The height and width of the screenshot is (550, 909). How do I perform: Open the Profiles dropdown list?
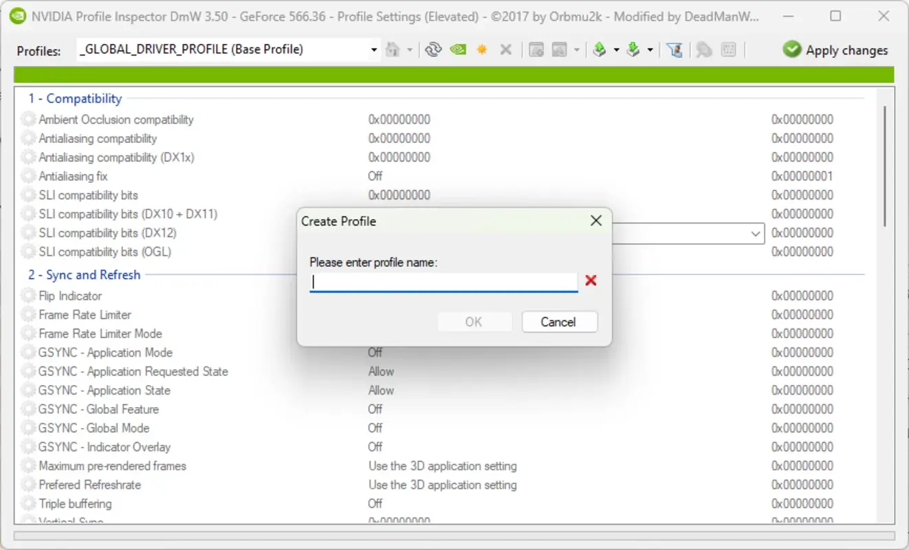(373, 49)
